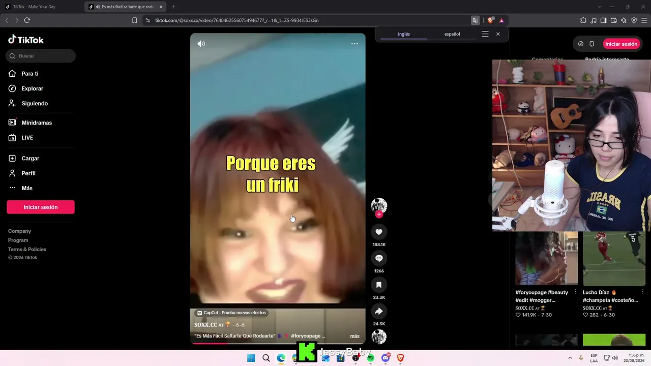
Task: Reload the page
Action: click(27, 20)
